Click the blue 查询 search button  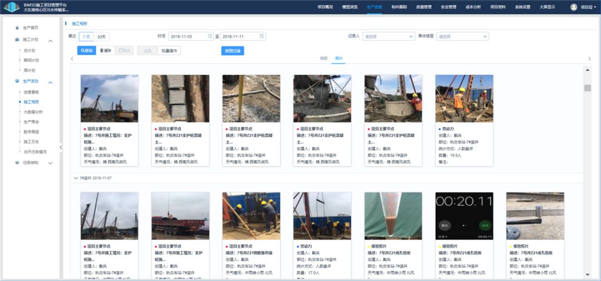click(x=87, y=51)
